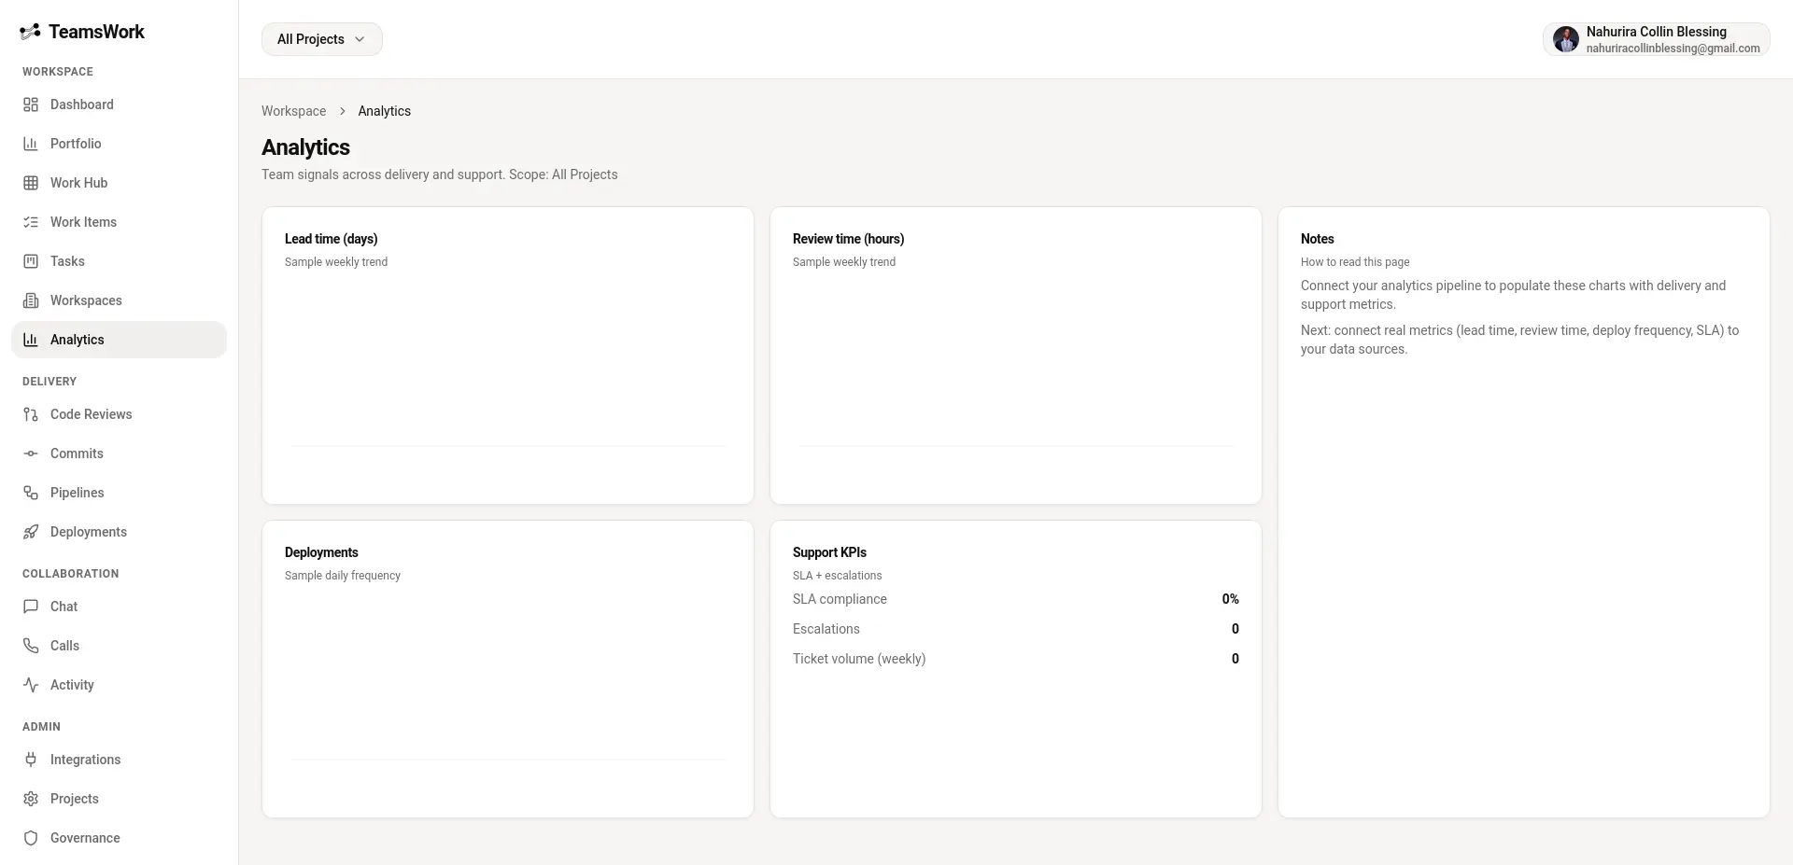The height and width of the screenshot is (865, 1793).
Task: Go to Commits page
Action: (x=119, y=453)
